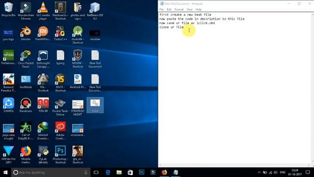The image size is (314, 177).
Task: Select the gta_sa shortcut icon
Action: [78, 154]
